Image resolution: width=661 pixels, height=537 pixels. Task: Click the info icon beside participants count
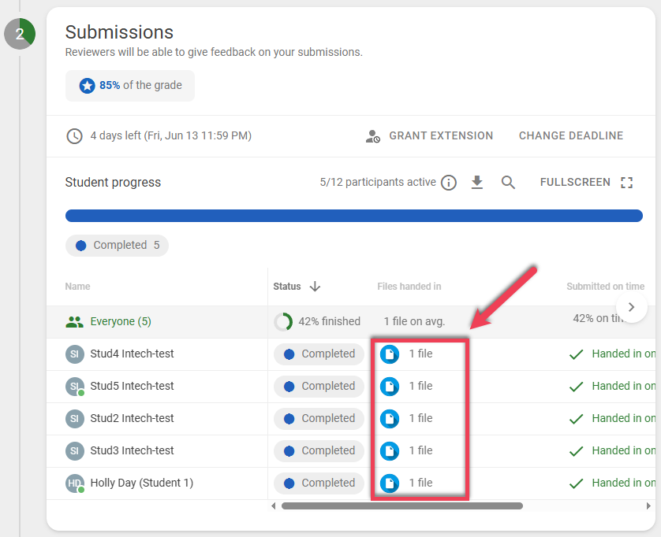point(449,182)
